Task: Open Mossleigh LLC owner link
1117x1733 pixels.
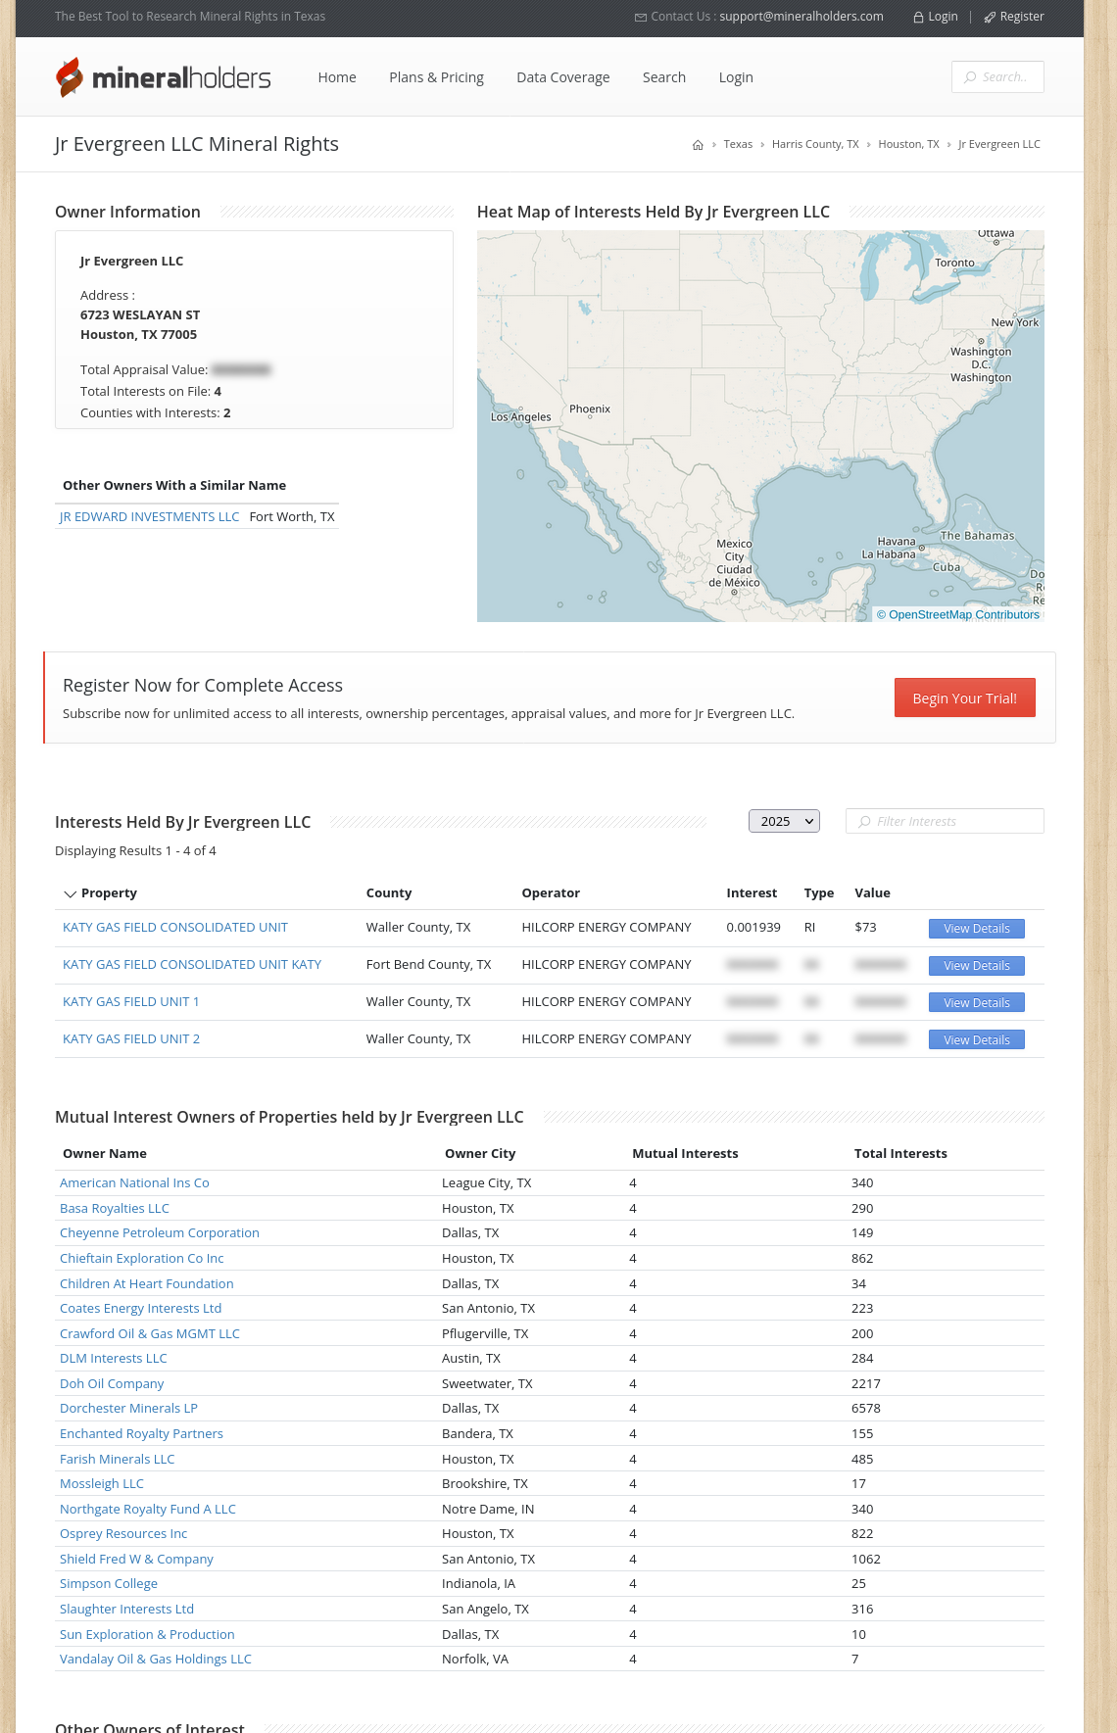Action: (102, 1484)
